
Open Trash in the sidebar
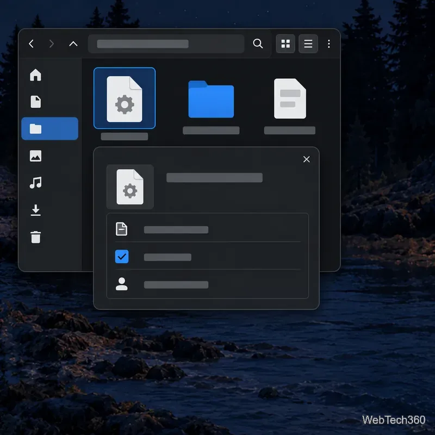35,237
